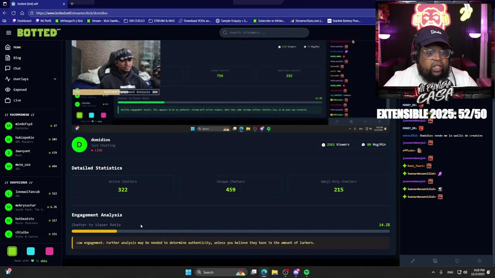Viewport: 495px width, 278px height.
Task: Click the microphone icon in system tray
Action: 441,272
